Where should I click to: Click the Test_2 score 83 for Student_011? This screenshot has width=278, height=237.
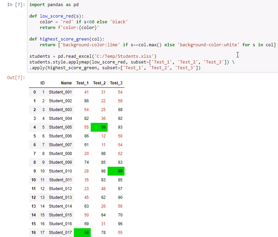[103, 180]
